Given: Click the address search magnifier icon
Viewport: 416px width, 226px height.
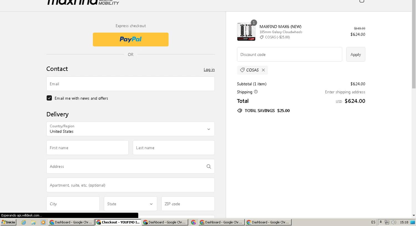Looking at the screenshot, I should pos(209,167).
